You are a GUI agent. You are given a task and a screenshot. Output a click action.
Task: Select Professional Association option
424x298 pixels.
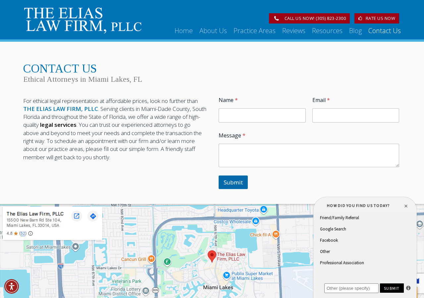(342, 263)
